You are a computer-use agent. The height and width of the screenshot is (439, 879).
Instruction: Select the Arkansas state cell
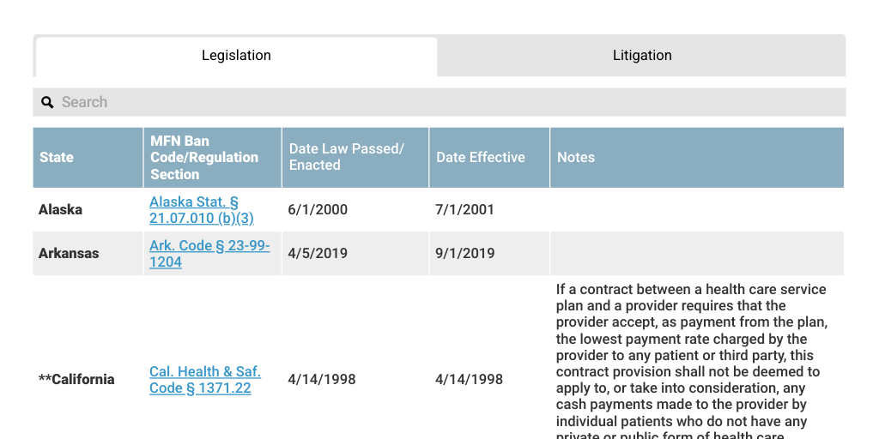[69, 254]
